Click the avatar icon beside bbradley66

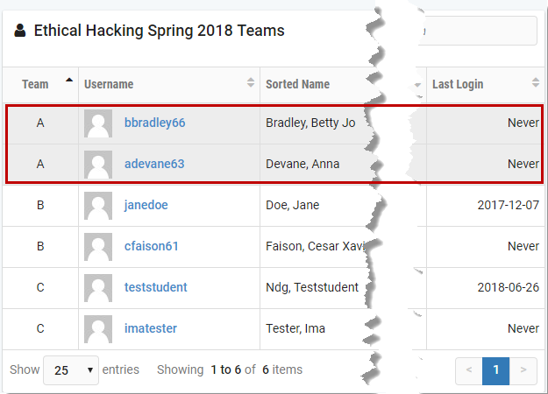98,123
